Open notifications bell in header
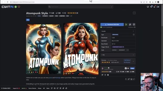 (154, 7)
